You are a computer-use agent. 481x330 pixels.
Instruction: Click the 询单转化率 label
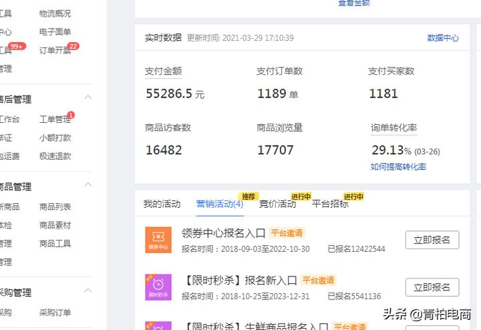[x=394, y=128]
